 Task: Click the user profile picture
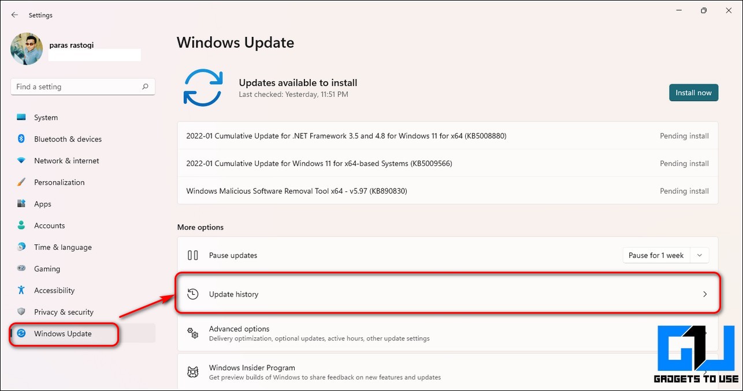click(x=27, y=49)
